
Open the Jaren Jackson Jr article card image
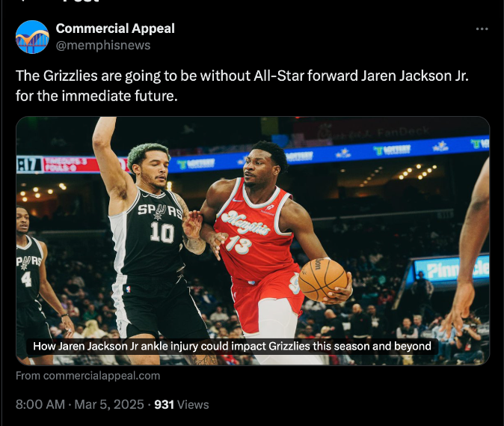click(x=253, y=240)
